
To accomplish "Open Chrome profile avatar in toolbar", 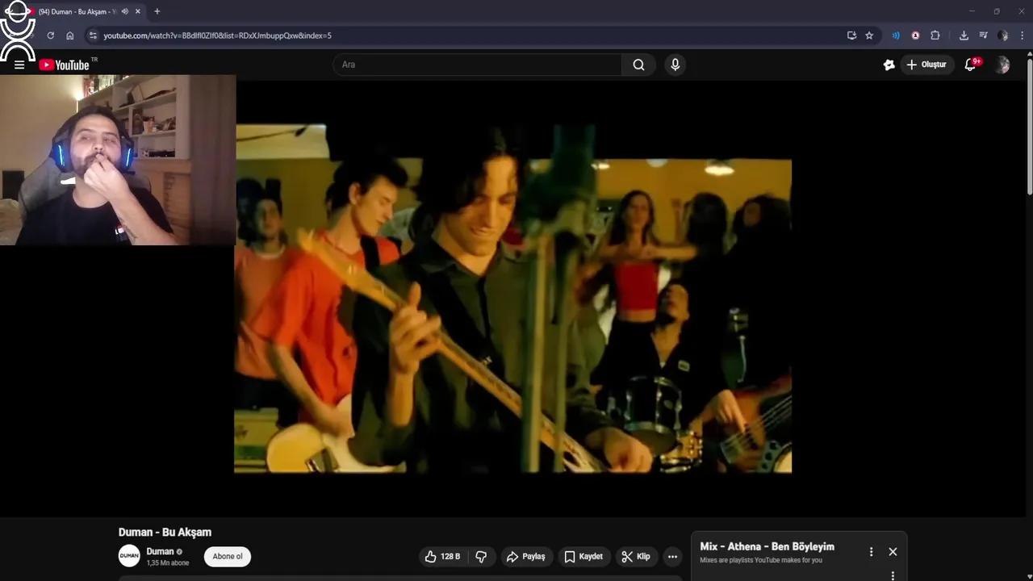I will [1002, 36].
